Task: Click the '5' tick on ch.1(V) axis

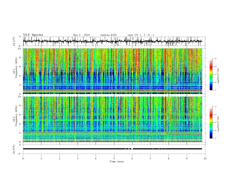Action: click(20, 37)
